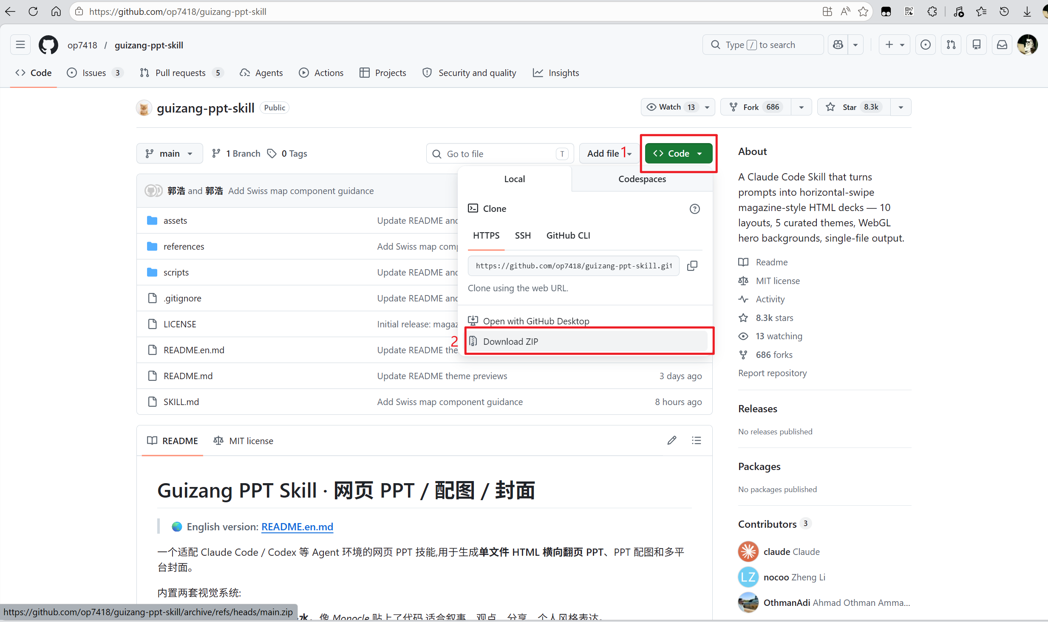The height and width of the screenshot is (622, 1048).
Task: View the 1 Branch link
Action: [x=236, y=153]
